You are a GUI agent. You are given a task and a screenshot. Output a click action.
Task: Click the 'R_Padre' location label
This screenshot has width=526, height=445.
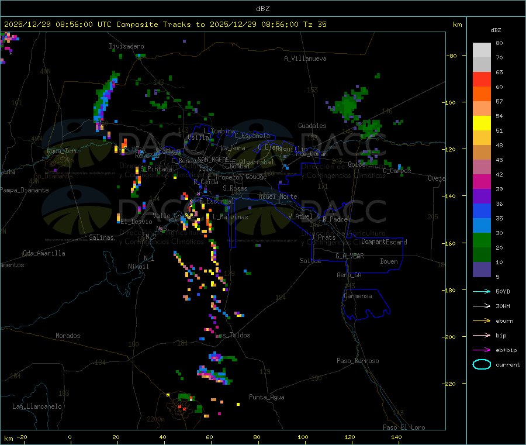point(335,219)
